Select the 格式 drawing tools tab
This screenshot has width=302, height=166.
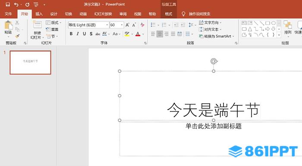168,14
